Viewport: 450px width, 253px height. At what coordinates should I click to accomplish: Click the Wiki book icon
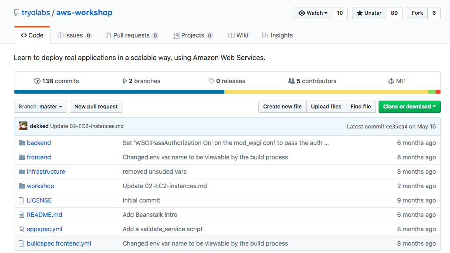click(x=231, y=35)
